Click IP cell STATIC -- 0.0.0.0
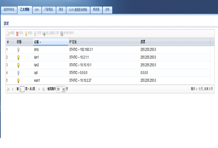Screen dimensions: 218x148 coord(78,73)
